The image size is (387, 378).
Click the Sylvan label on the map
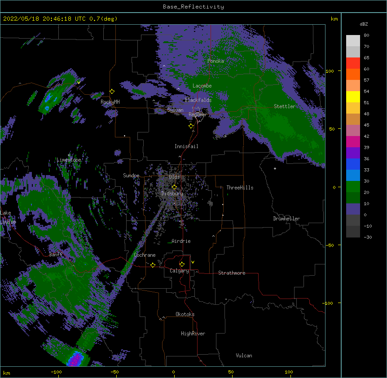click(x=175, y=110)
